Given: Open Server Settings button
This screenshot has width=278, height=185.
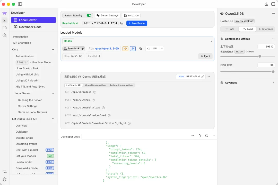Looking at the screenshot, I should (x=108, y=15).
